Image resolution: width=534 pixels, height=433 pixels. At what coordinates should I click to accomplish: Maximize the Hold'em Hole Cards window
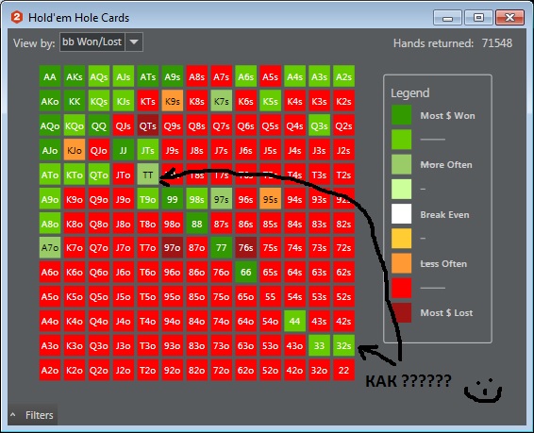tap(478, 18)
